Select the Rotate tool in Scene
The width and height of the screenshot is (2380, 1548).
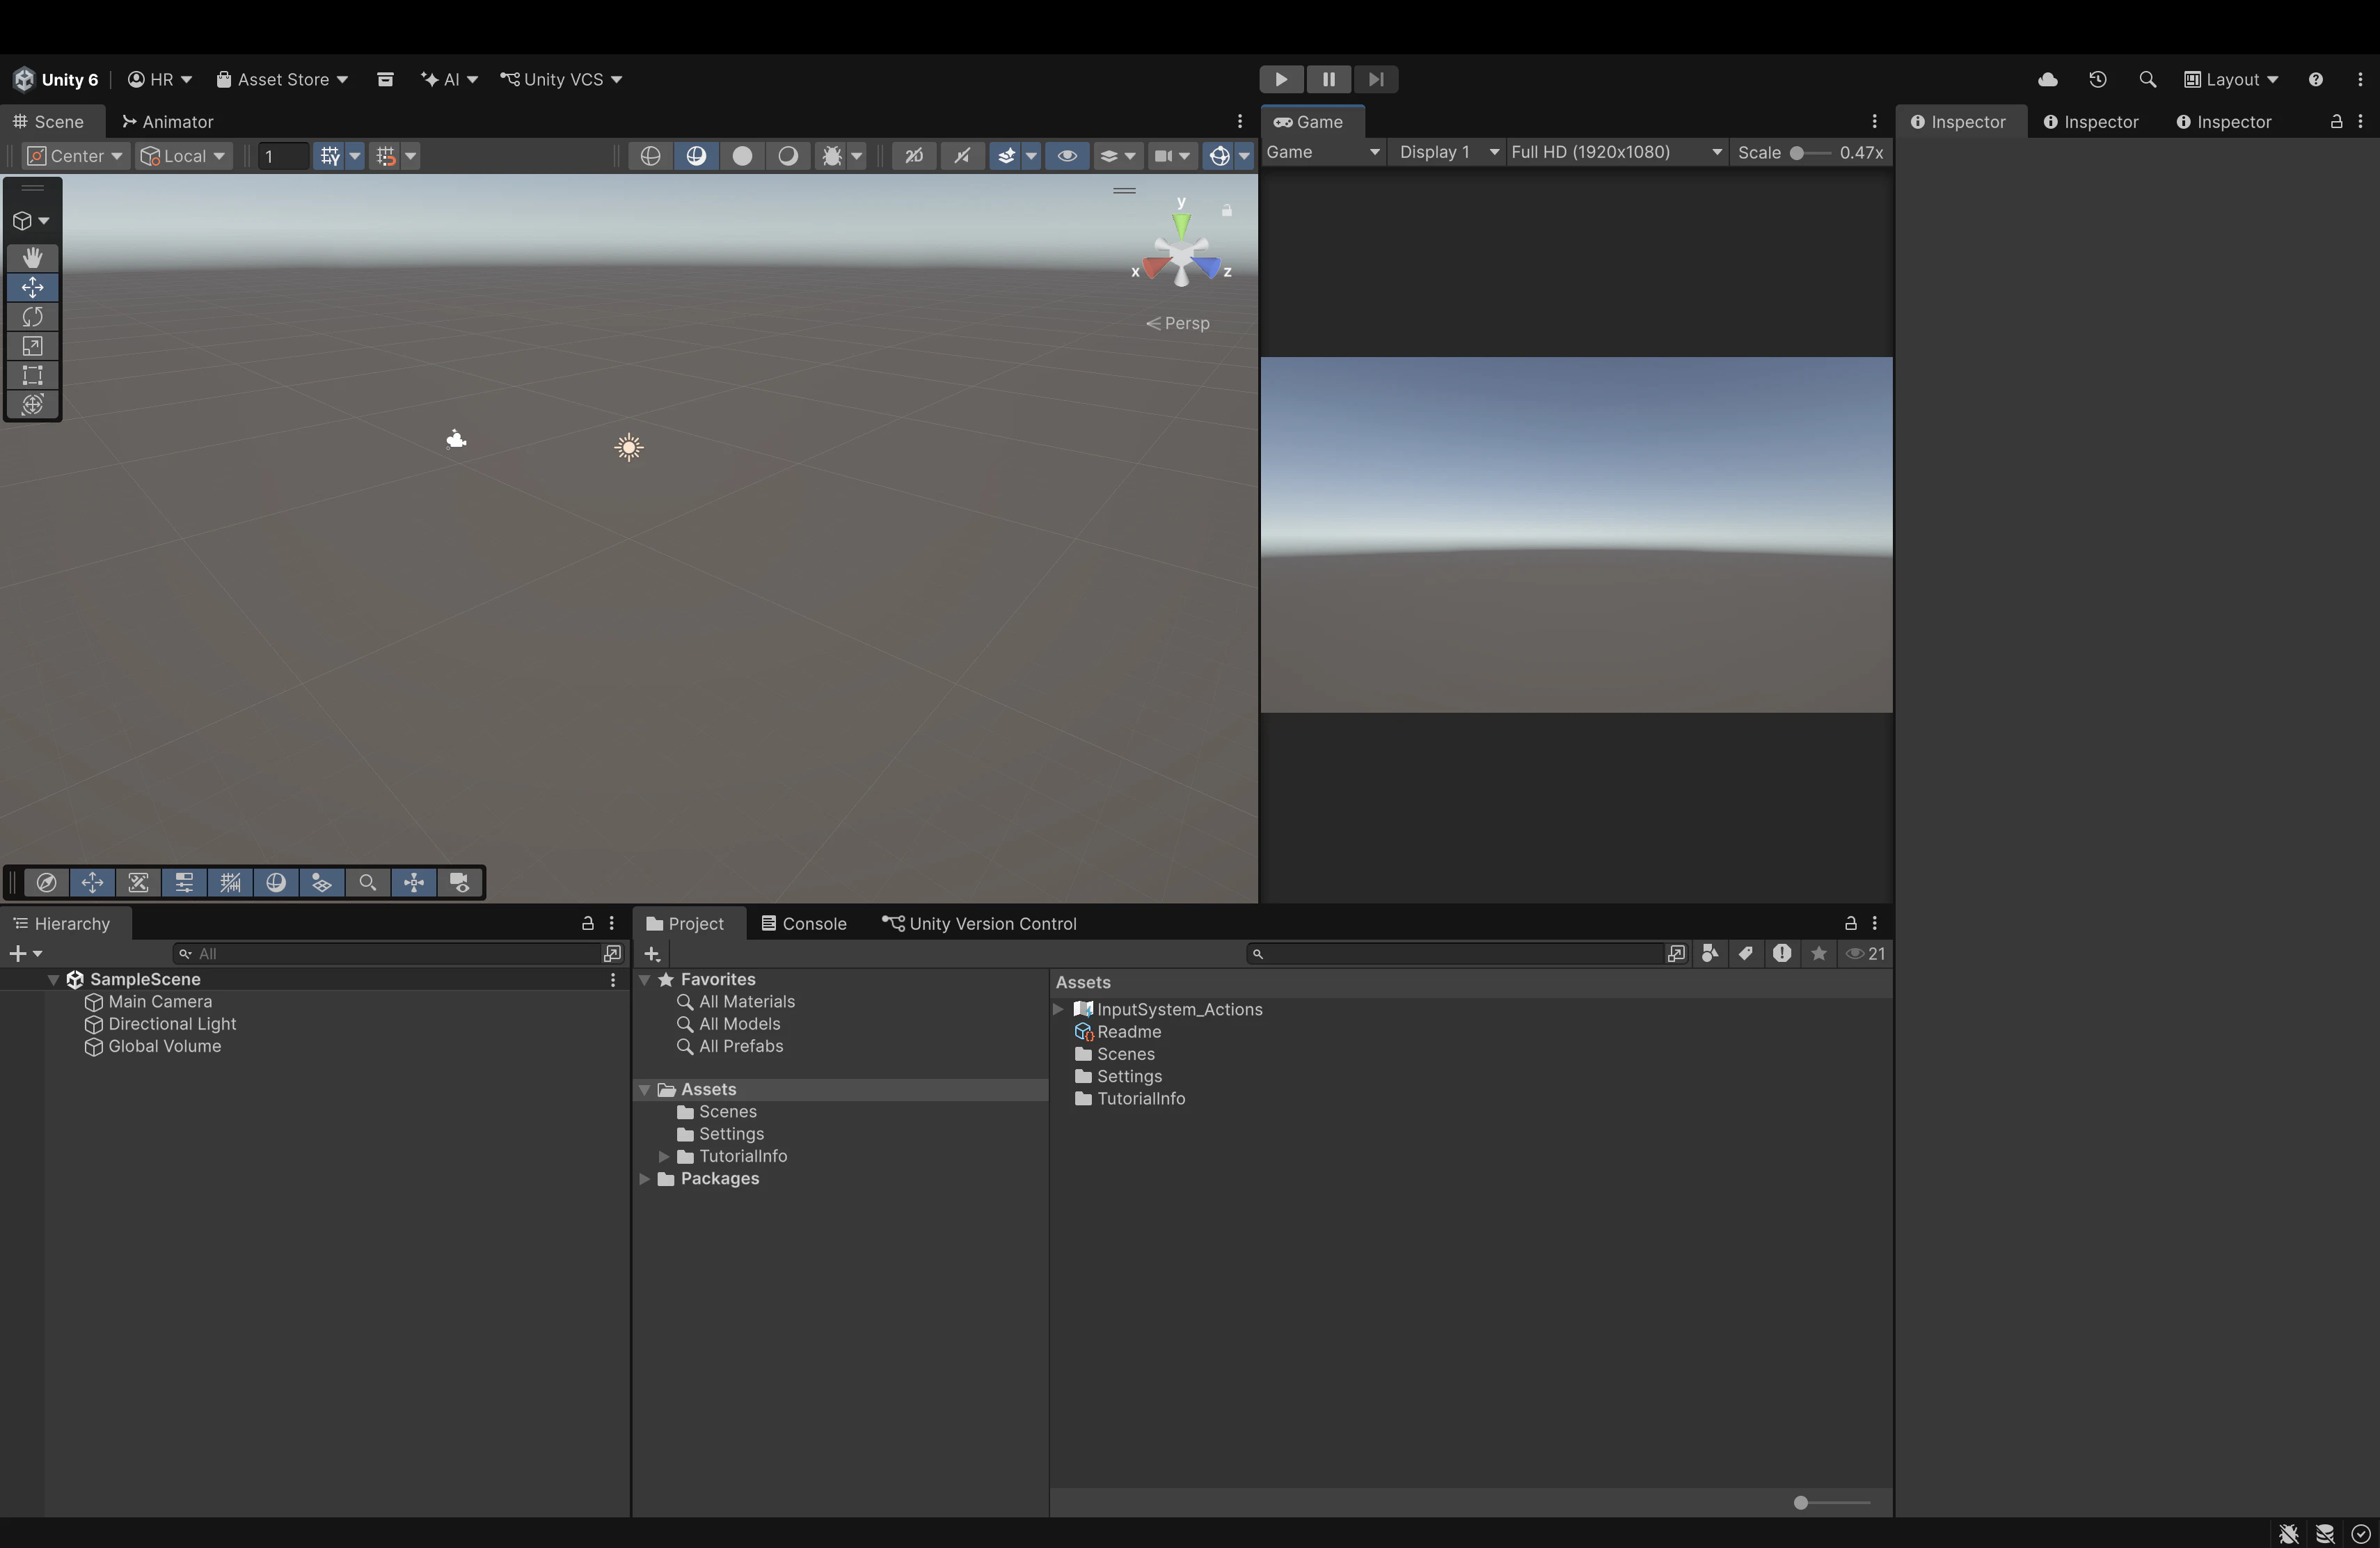tap(32, 317)
